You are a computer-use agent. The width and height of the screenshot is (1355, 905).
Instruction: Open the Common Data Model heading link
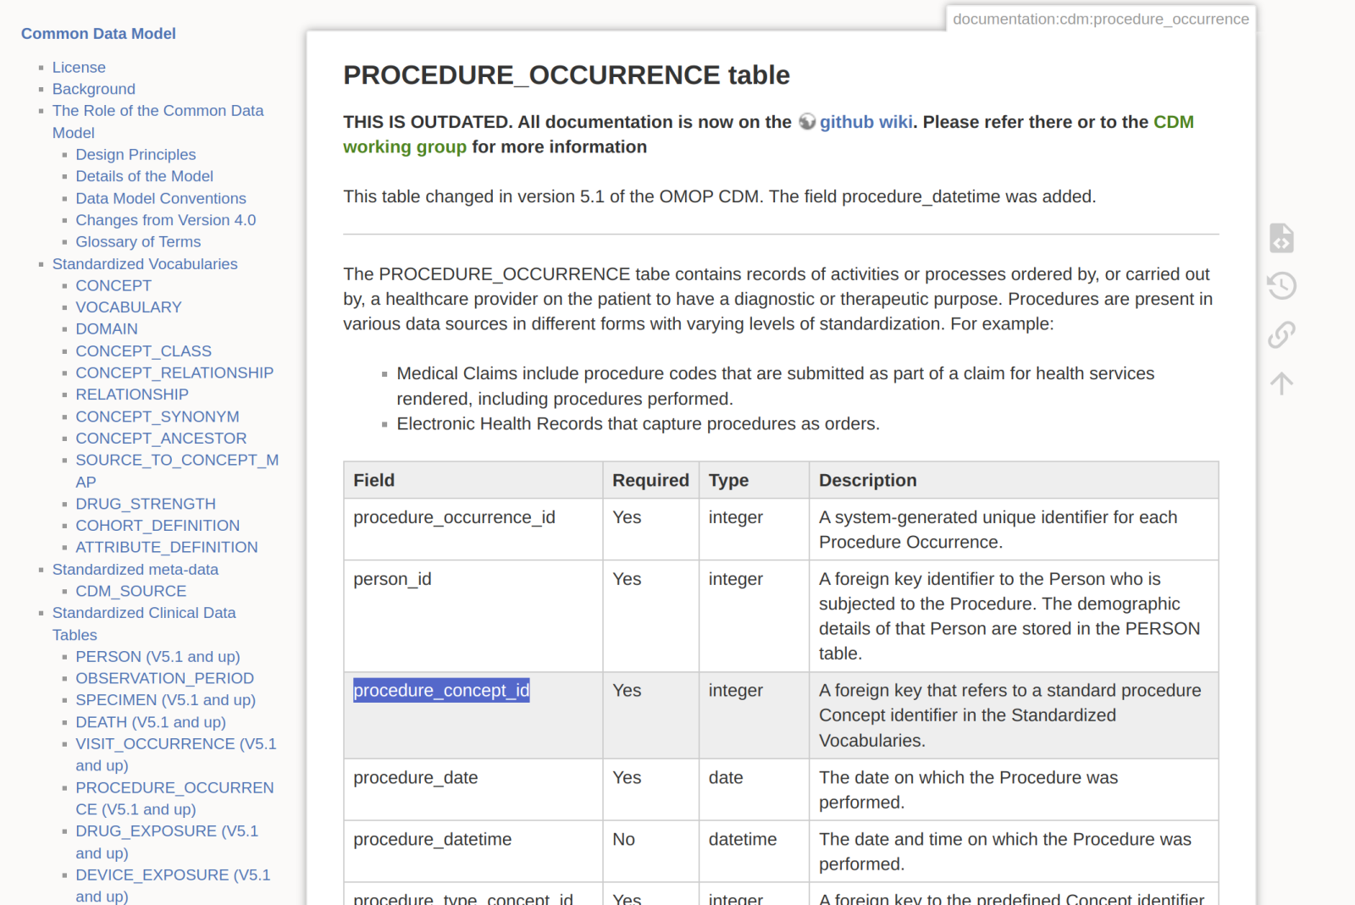[98, 34]
